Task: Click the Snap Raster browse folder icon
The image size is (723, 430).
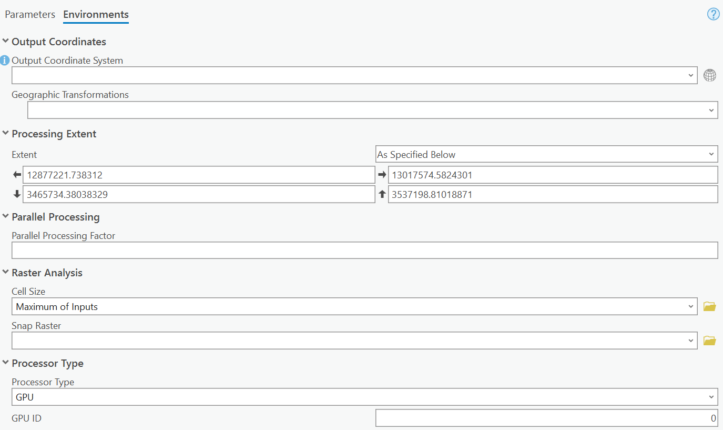Action: 710,341
